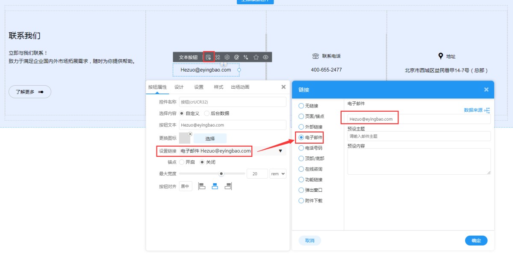Click the magic wand animation icon
The height and width of the screenshot is (257, 513).
[x=246, y=57]
